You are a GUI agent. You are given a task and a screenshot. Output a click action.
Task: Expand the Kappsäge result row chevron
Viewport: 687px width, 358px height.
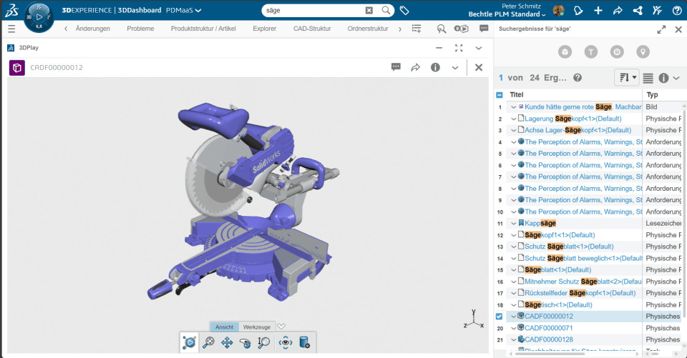pyautogui.click(x=513, y=224)
